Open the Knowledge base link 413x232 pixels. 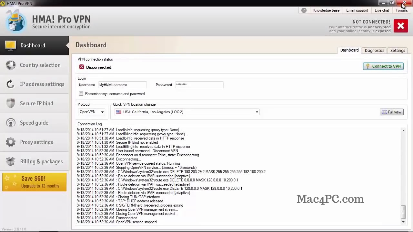tap(326, 10)
